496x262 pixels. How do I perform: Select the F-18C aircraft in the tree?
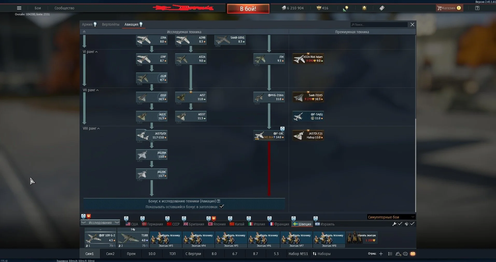pos(269,136)
